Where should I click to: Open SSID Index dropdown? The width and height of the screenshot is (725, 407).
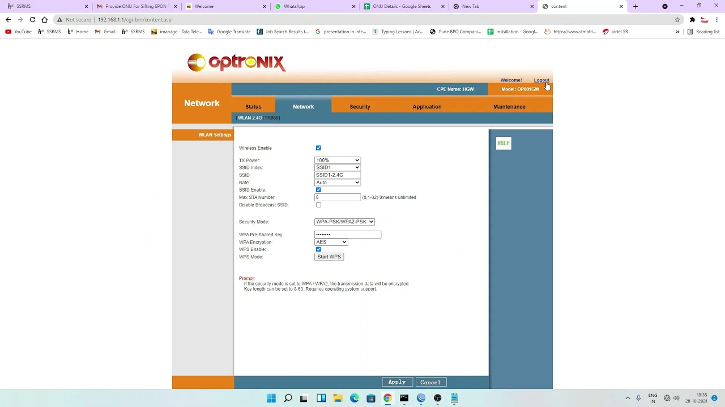pyautogui.click(x=338, y=168)
